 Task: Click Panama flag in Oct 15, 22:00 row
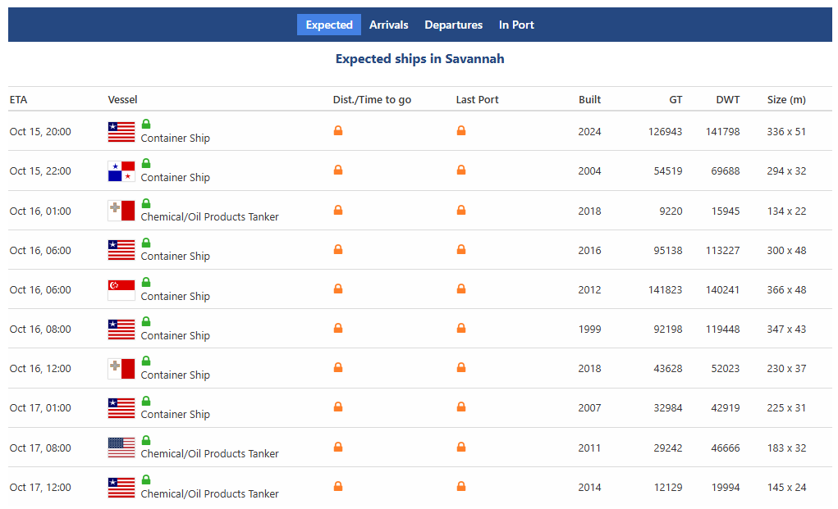121,171
